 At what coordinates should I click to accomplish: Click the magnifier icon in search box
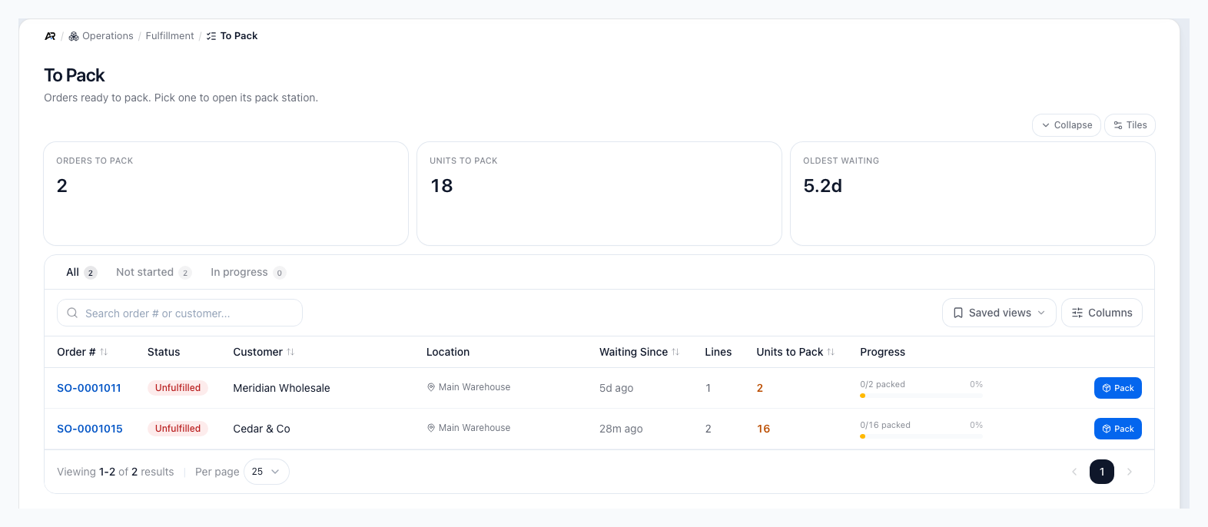pyautogui.click(x=72, y=313)
